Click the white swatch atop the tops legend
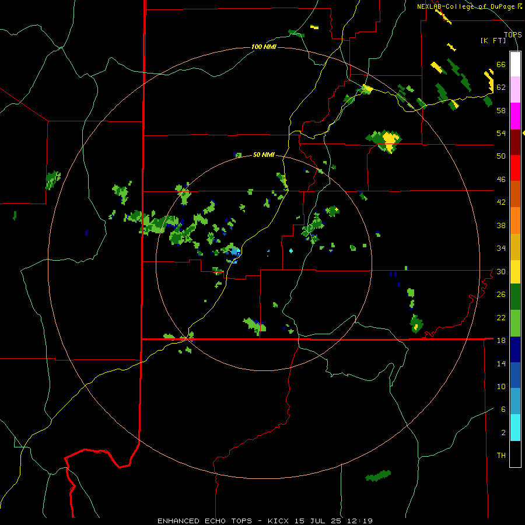 [515, 64]
